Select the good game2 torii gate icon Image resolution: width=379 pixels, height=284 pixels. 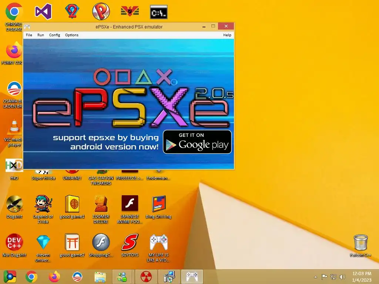pyautogui.click(x=72, y=242)
